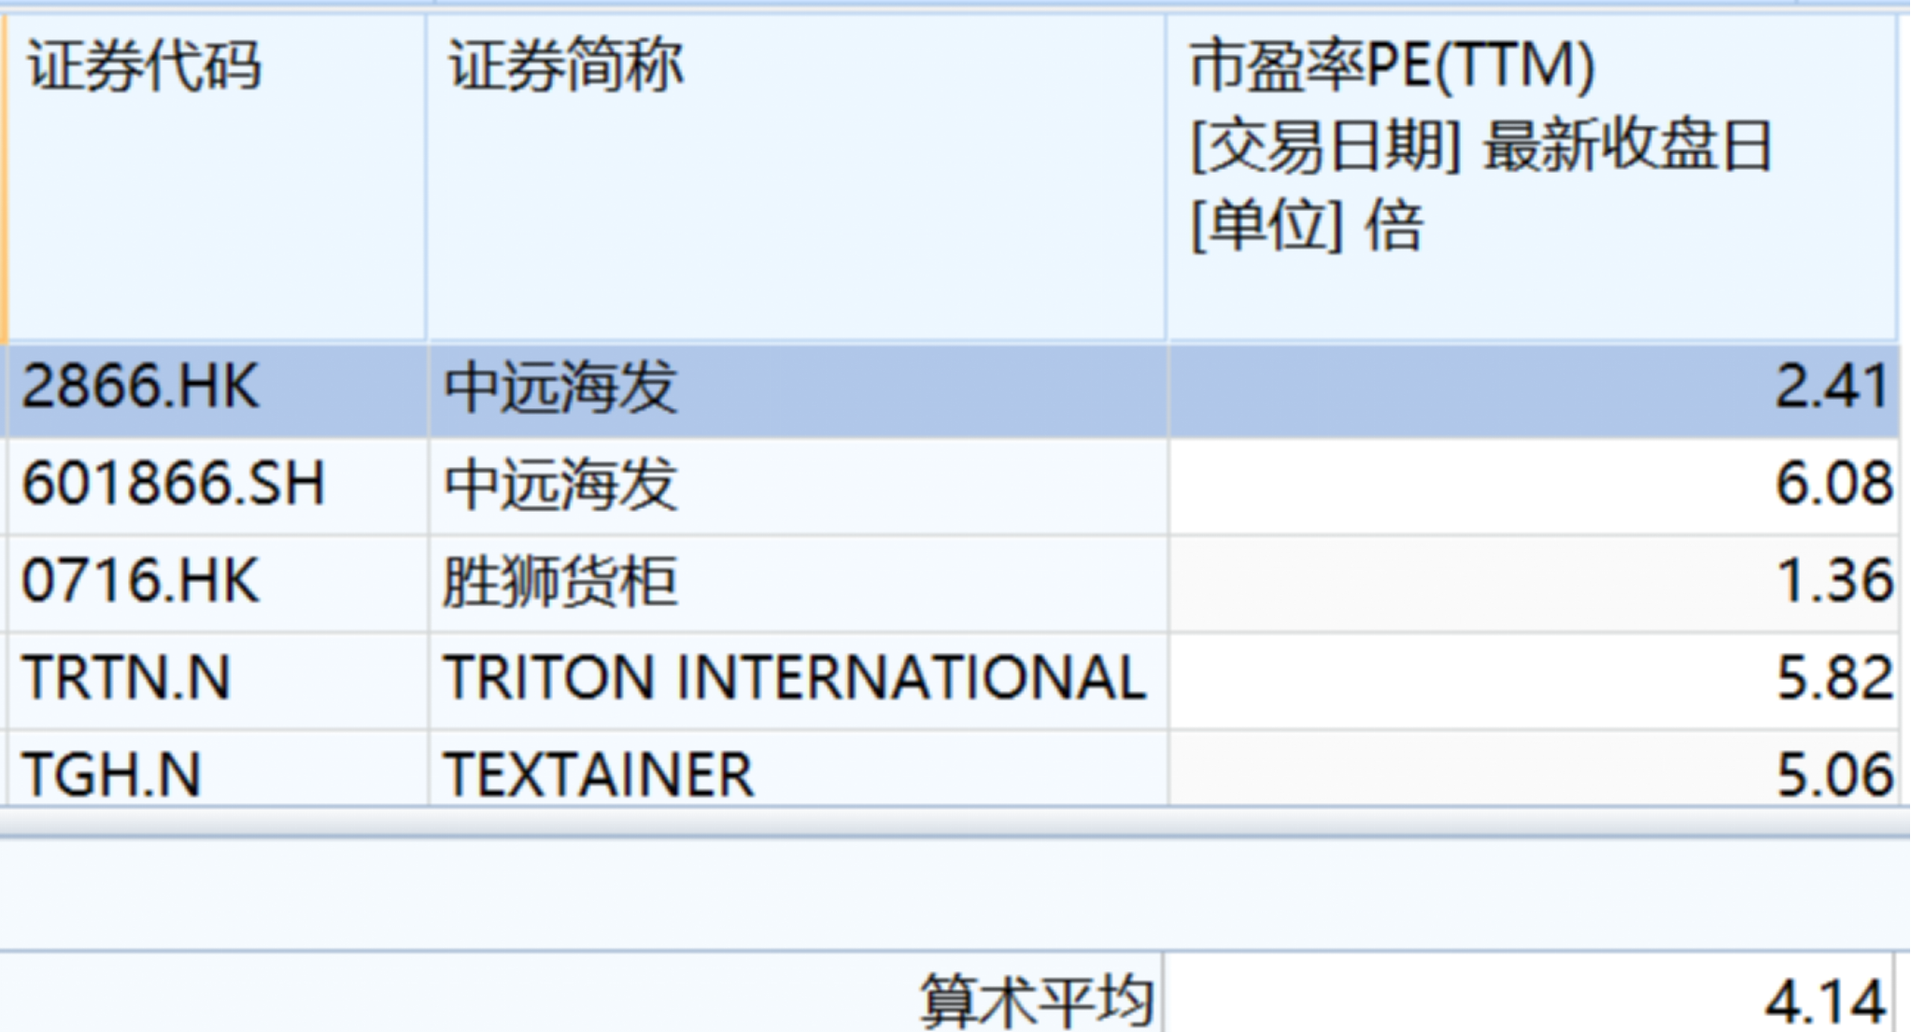Select the 0716.HK security code cell

pyautogui.click(x=140, y=582)
